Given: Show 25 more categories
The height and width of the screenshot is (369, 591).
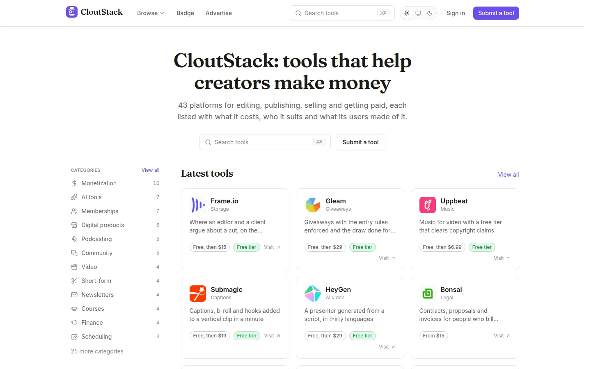Looking at the screenshot, I should click(97, 351).
